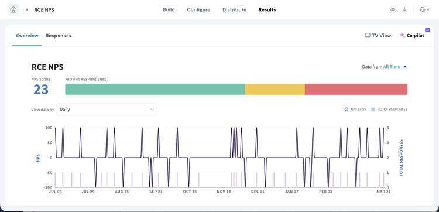Go to the Build tab
Viewport: 439px width, 212px height.
coord(169,10)
